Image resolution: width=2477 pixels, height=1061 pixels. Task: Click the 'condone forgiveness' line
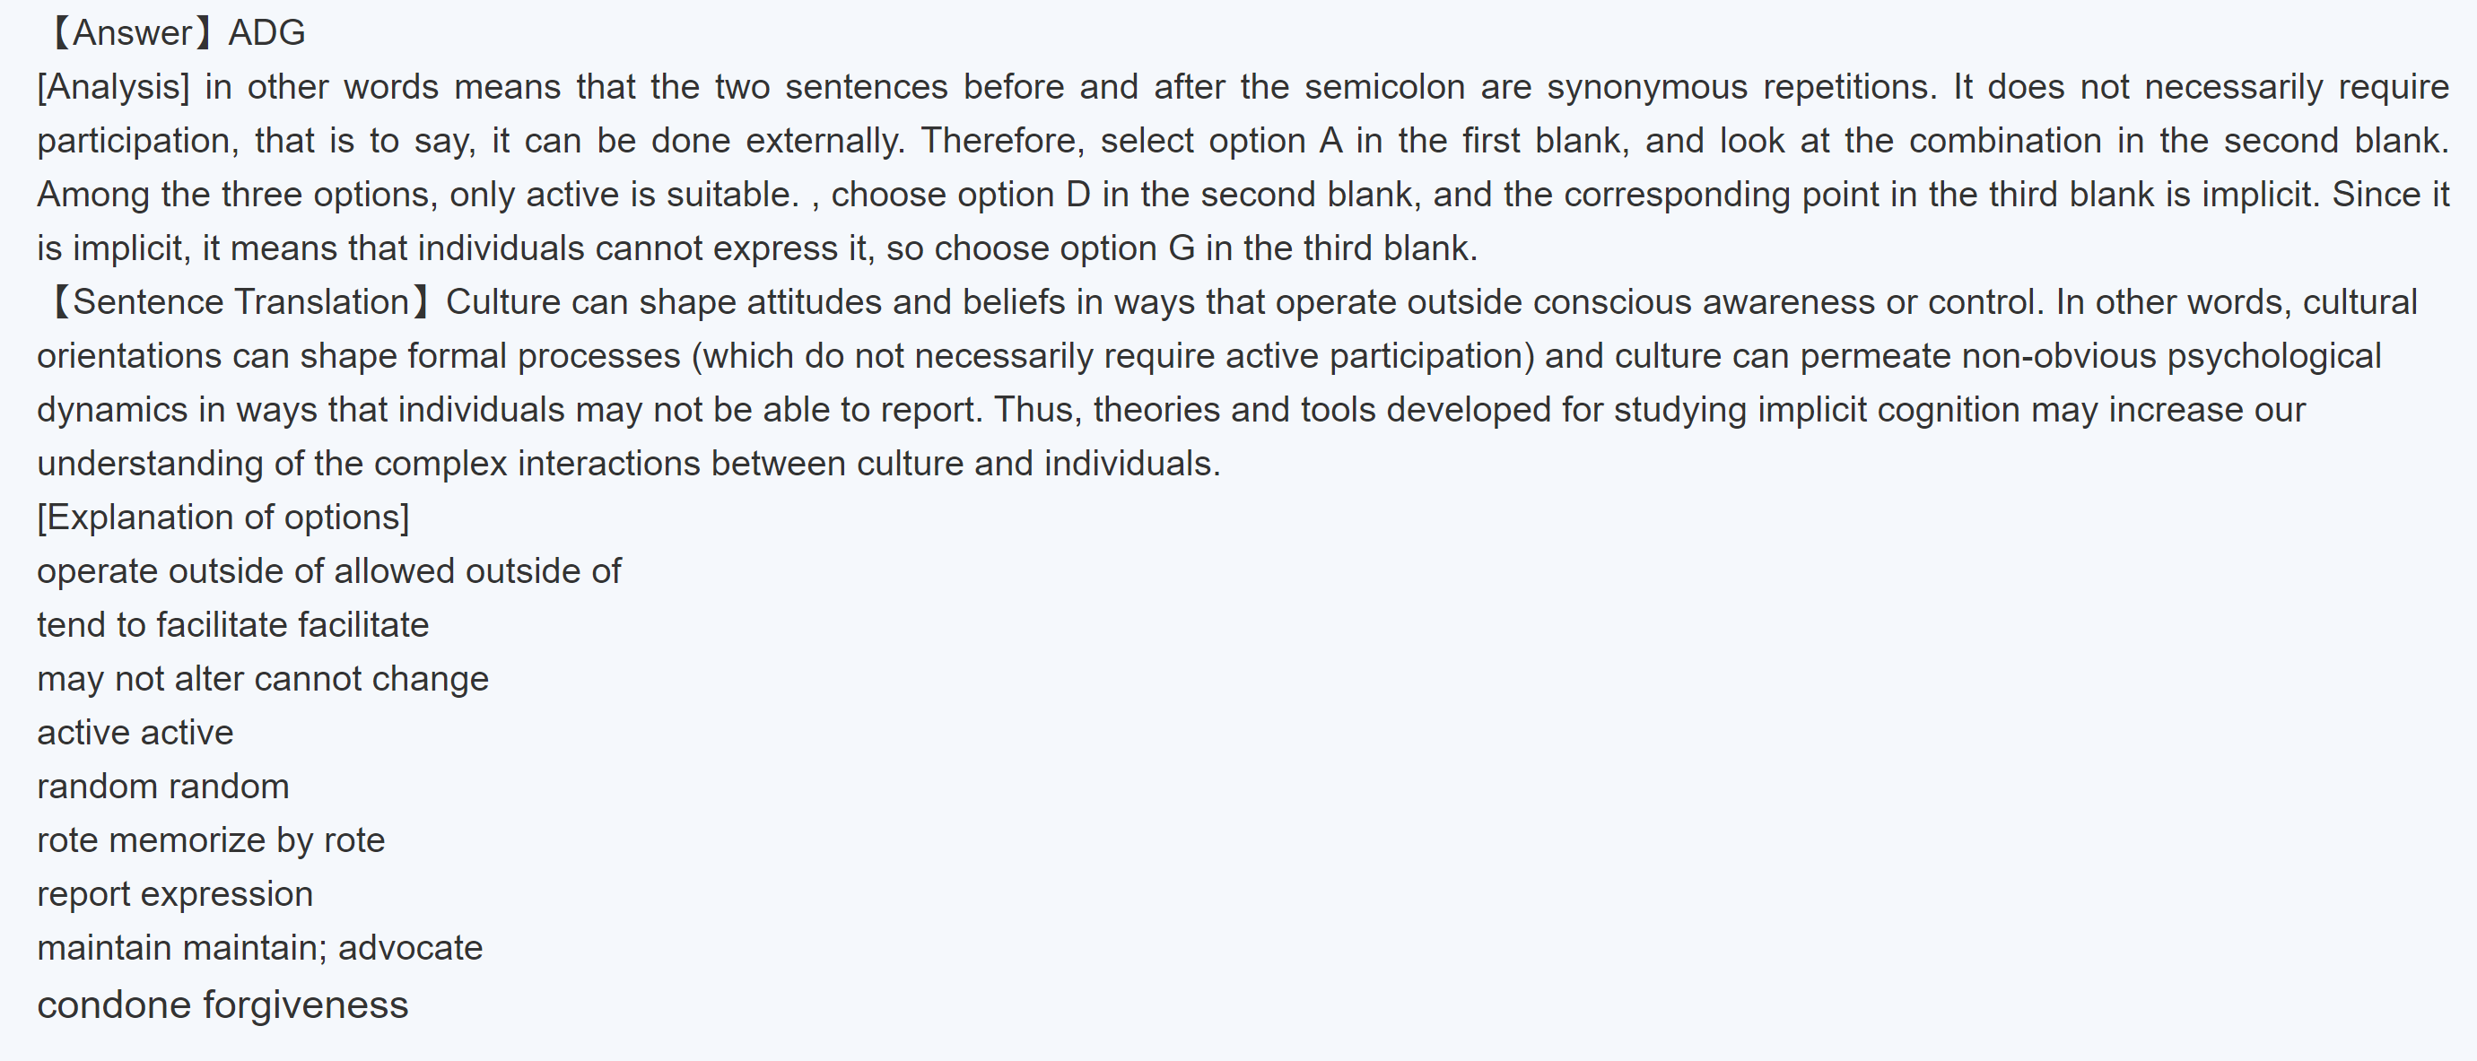[222, 1005]
